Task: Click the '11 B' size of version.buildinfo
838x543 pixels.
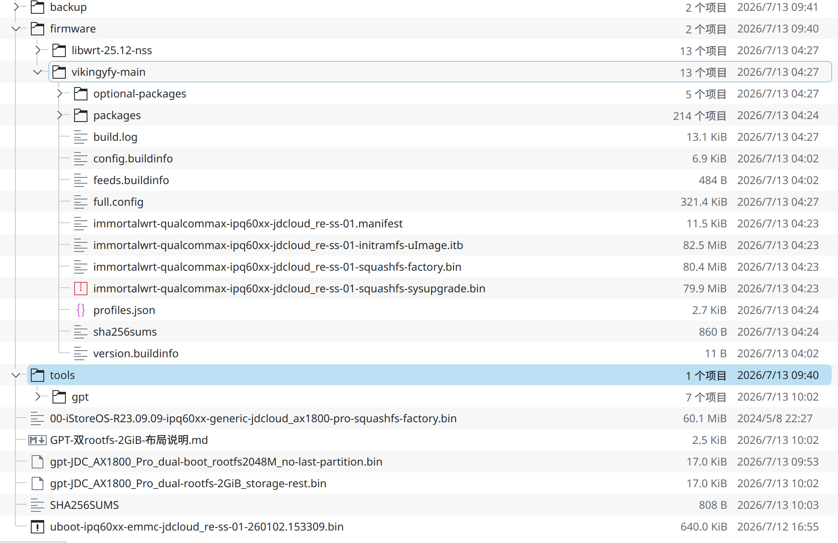Action: point(716,354)
